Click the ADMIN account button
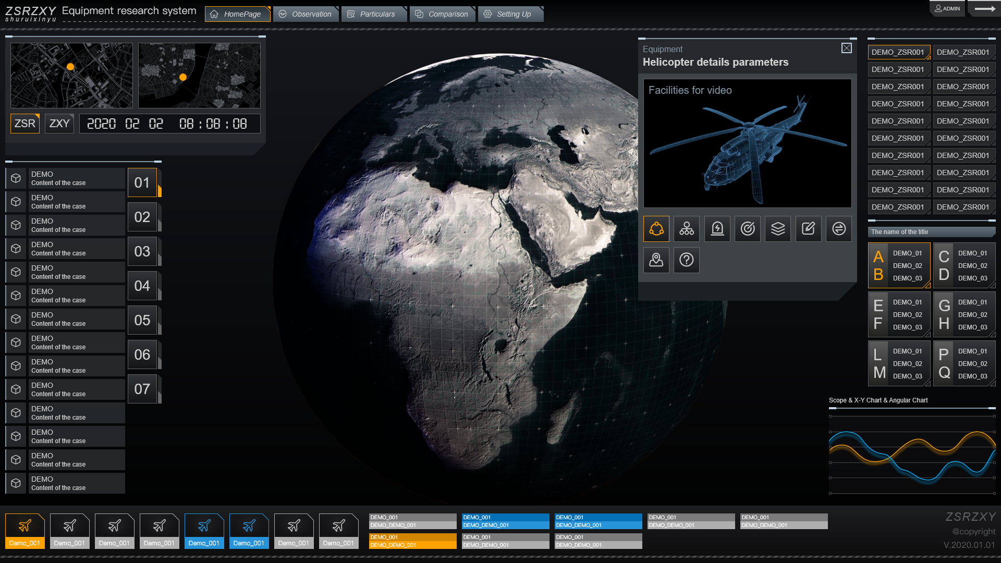 [x=947, y=8]
